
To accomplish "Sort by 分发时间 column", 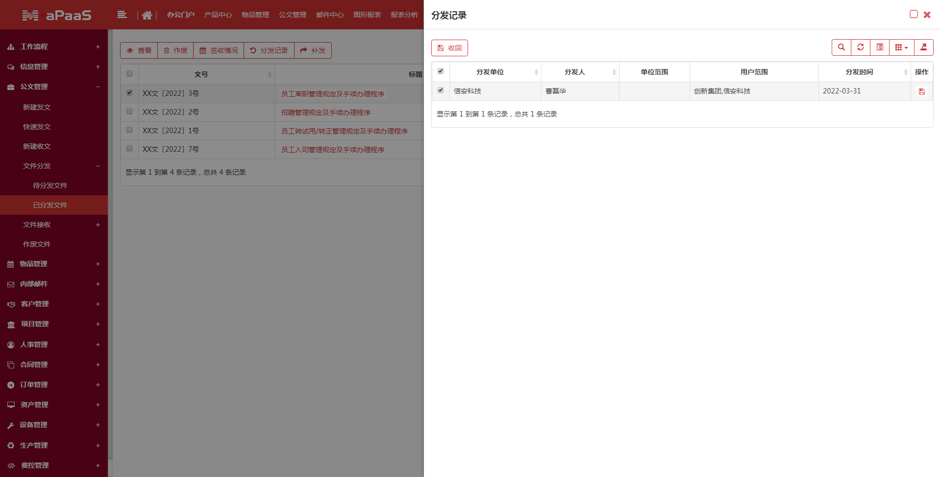I will tap(865, 72).
